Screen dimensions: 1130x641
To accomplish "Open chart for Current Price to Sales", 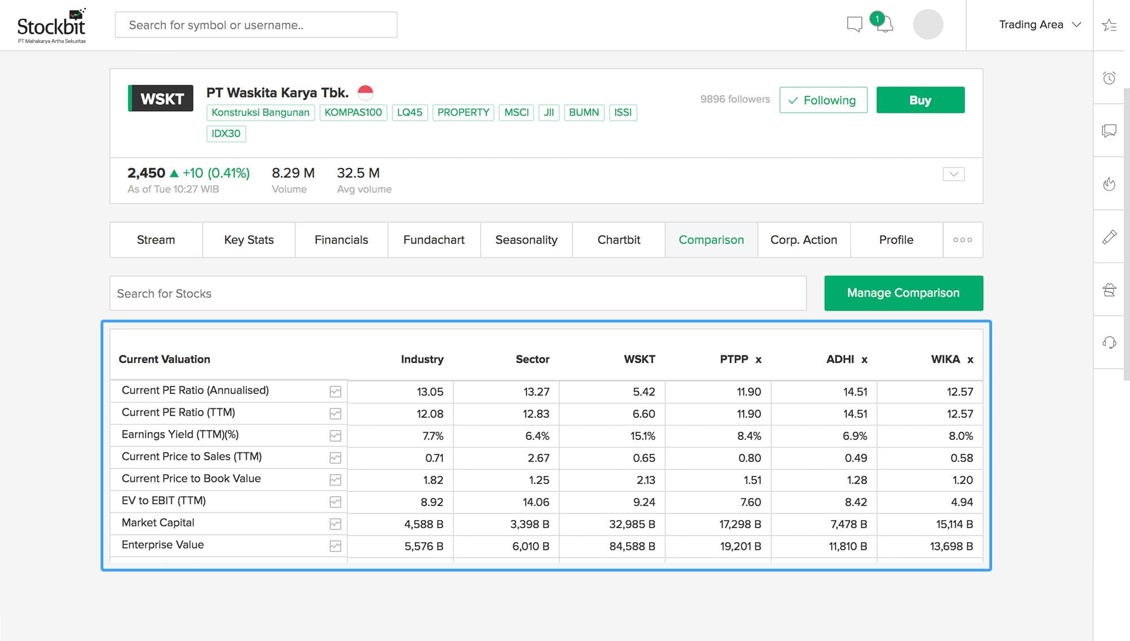I will (335, 457).
